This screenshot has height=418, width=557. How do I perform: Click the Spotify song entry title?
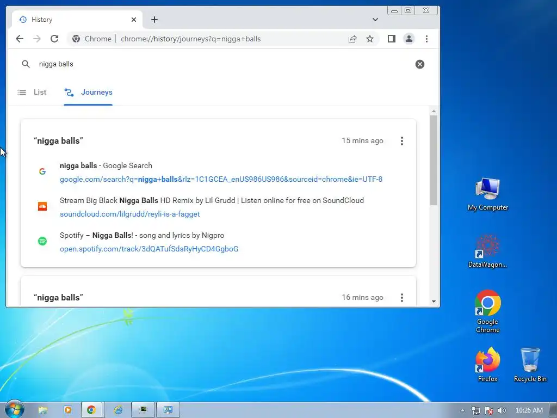point(142,235)
